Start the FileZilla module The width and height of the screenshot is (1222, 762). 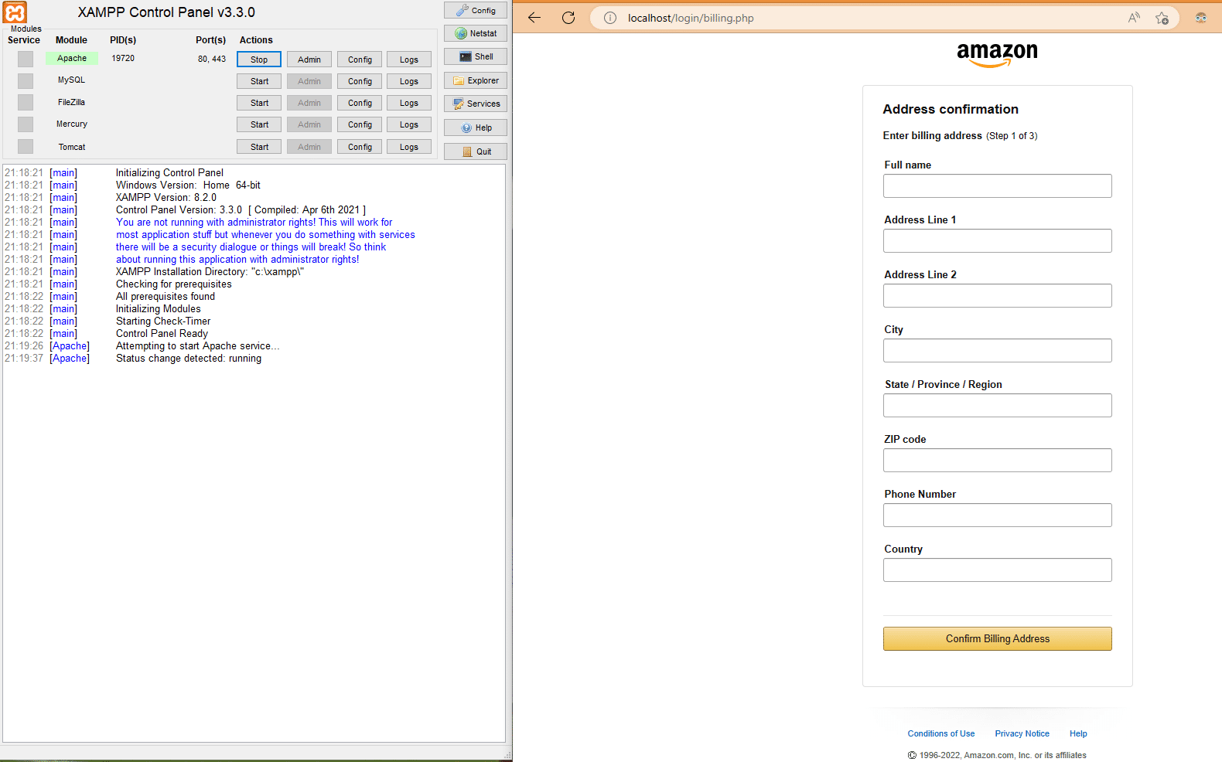click(259, 103)
